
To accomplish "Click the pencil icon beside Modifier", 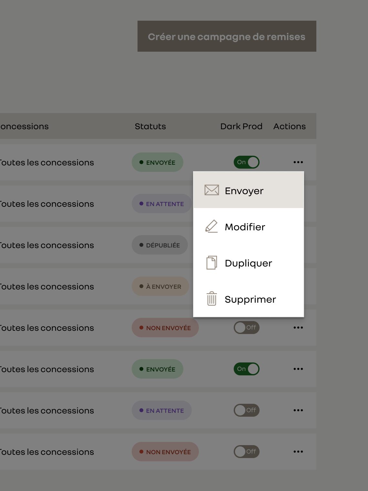I will [x=211, y=226].
